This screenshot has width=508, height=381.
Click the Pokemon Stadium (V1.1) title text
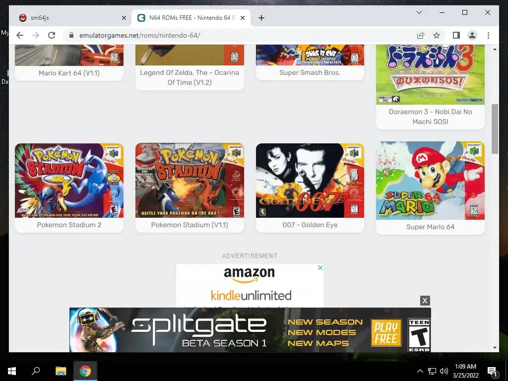(x=190, y=225)
